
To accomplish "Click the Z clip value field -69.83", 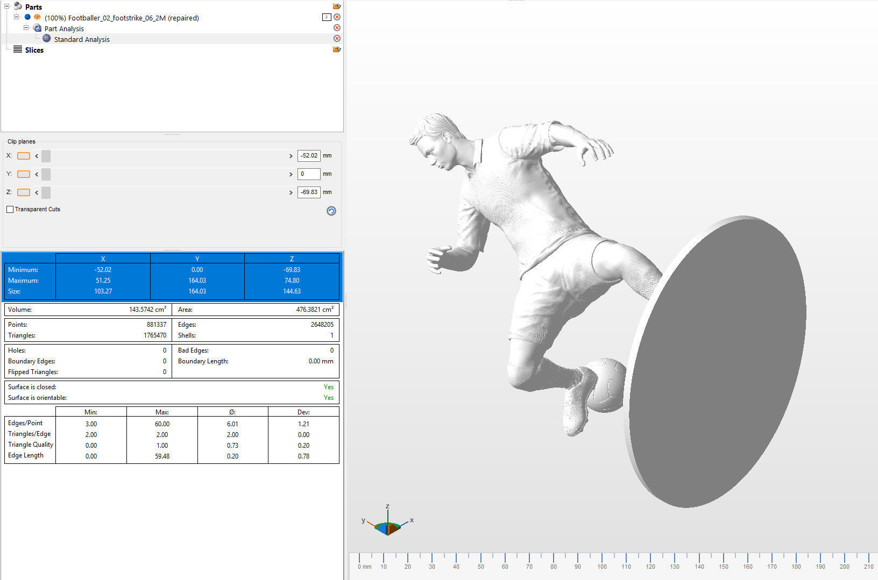I will click(x=309, y=192).
